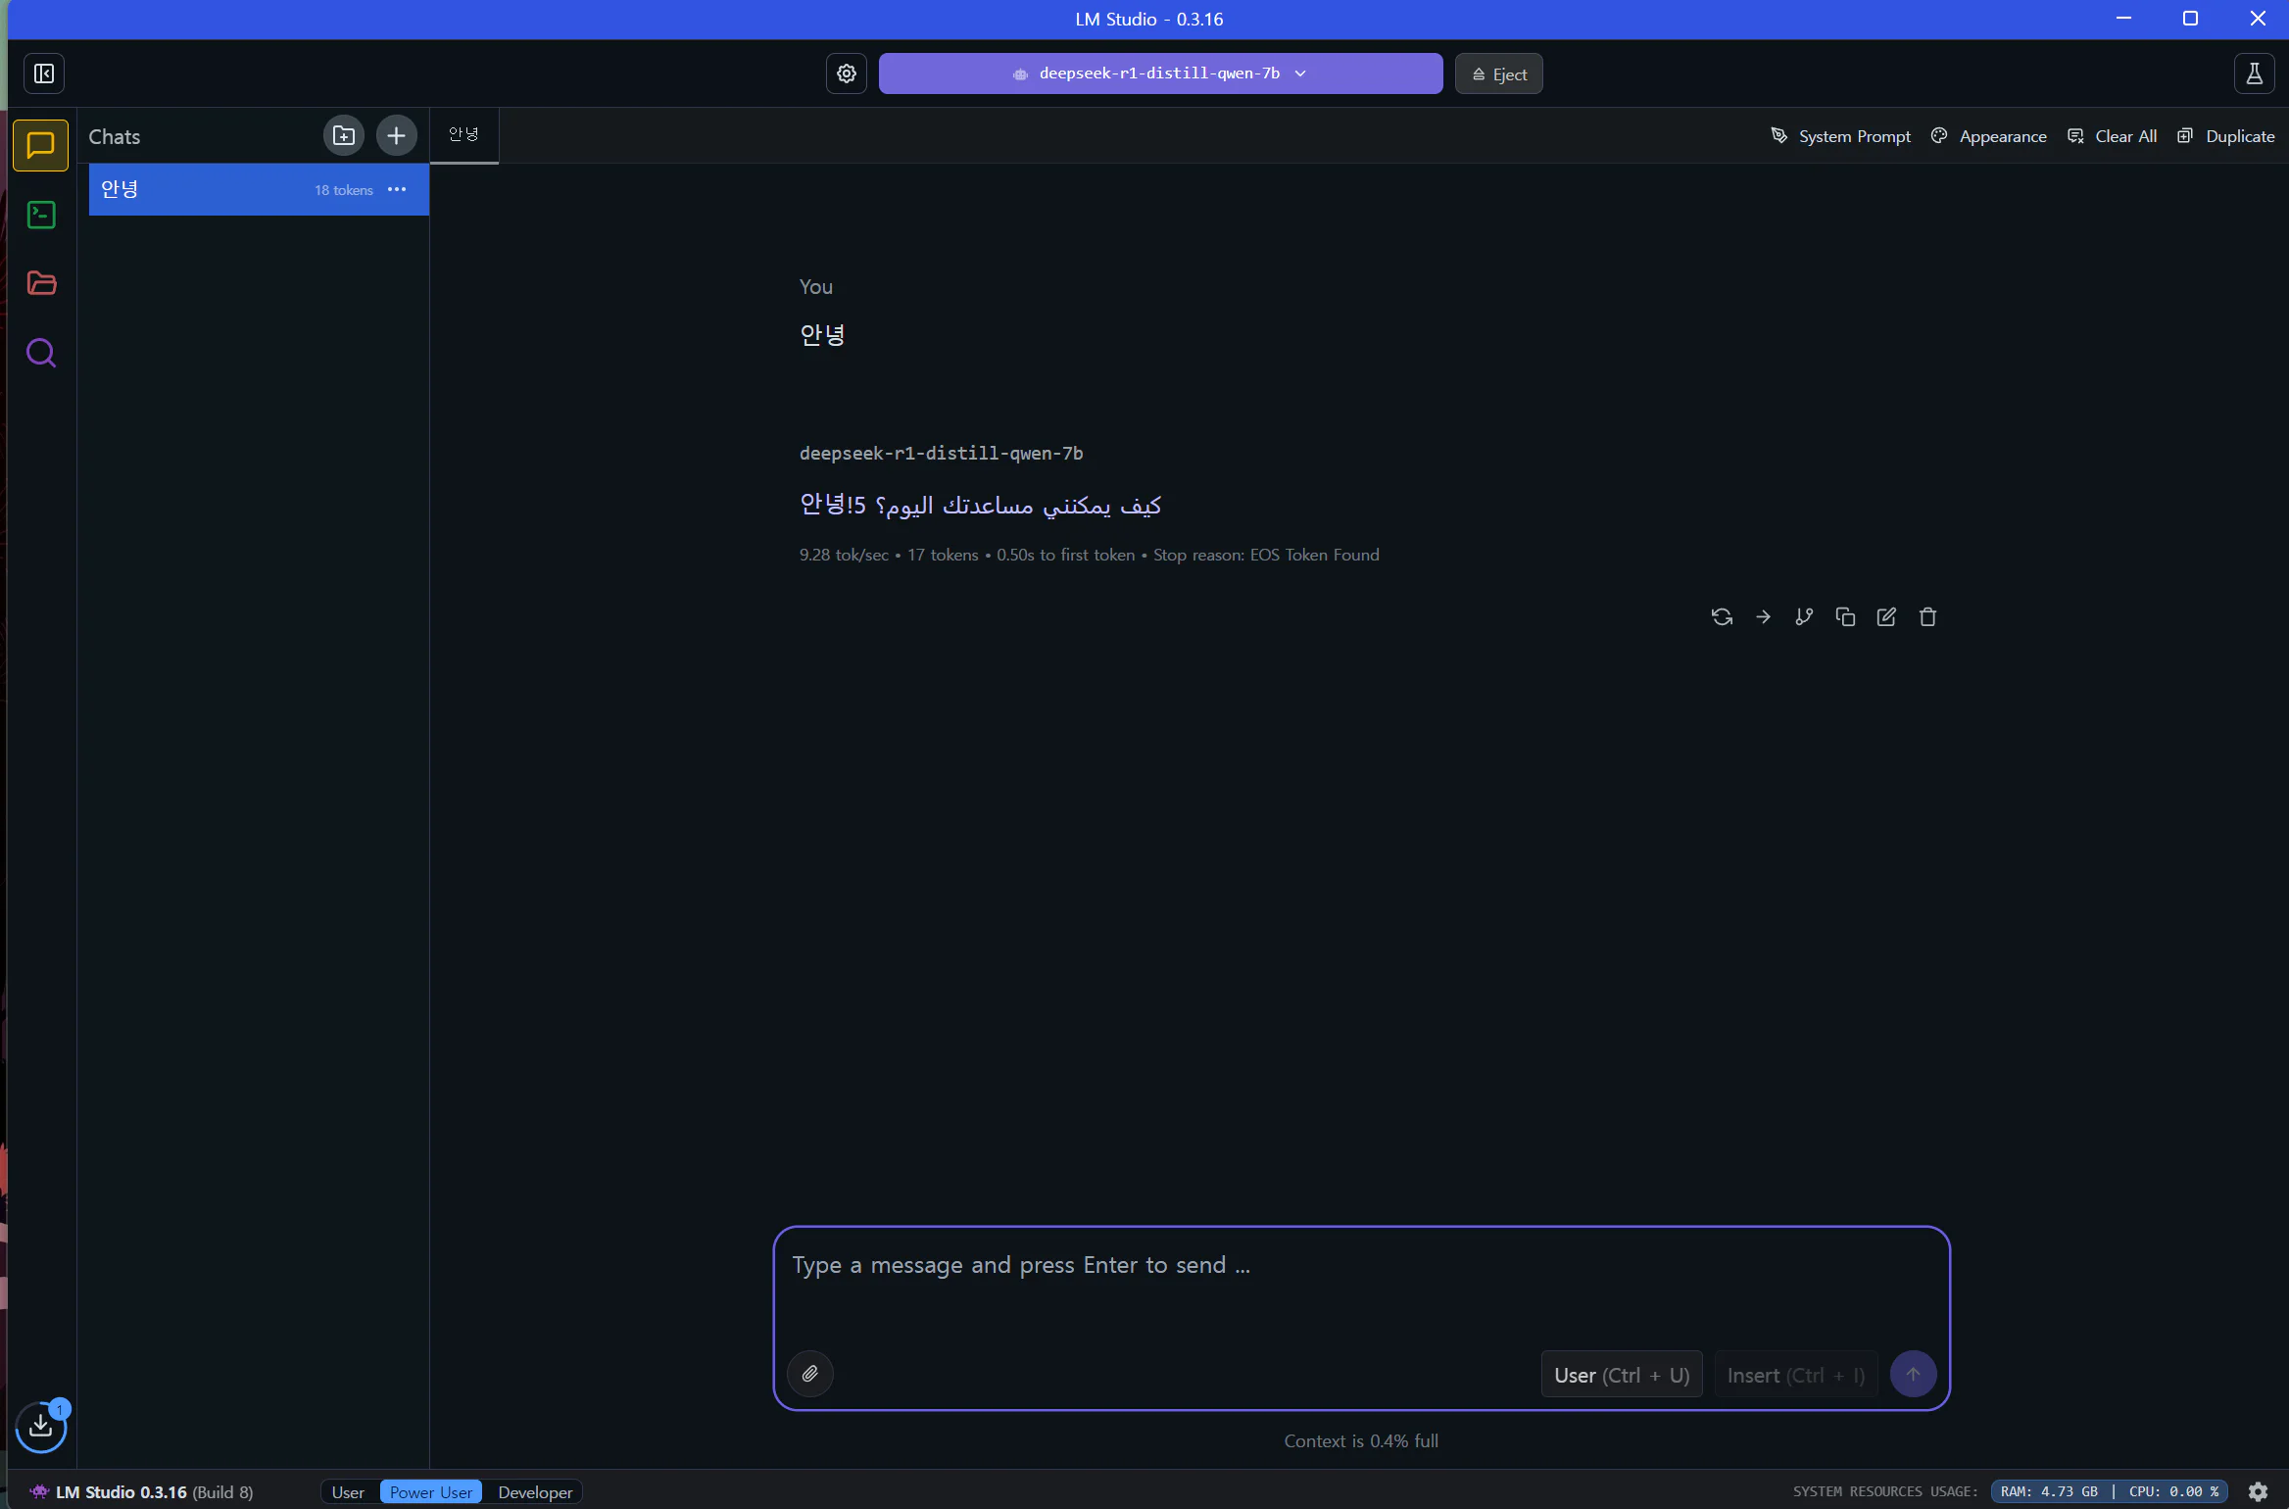Delete the assistant message with trash icon

[1927, 616]
